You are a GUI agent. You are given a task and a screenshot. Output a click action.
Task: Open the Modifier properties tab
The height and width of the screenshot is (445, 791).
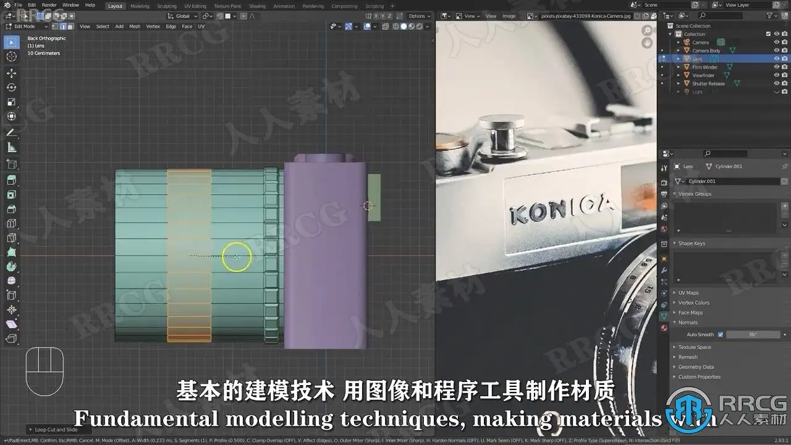click(664, 270)
